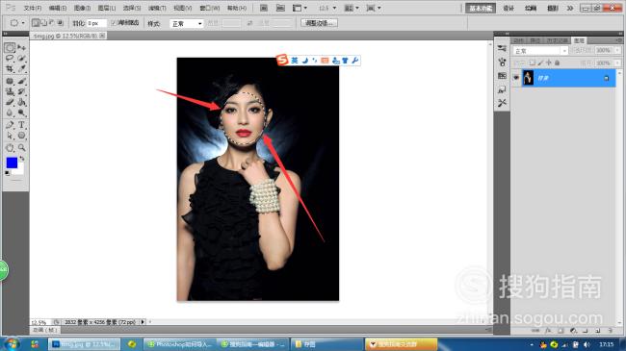Open the selection Style dropdown
626x351 pixels.
pos(187,24)
